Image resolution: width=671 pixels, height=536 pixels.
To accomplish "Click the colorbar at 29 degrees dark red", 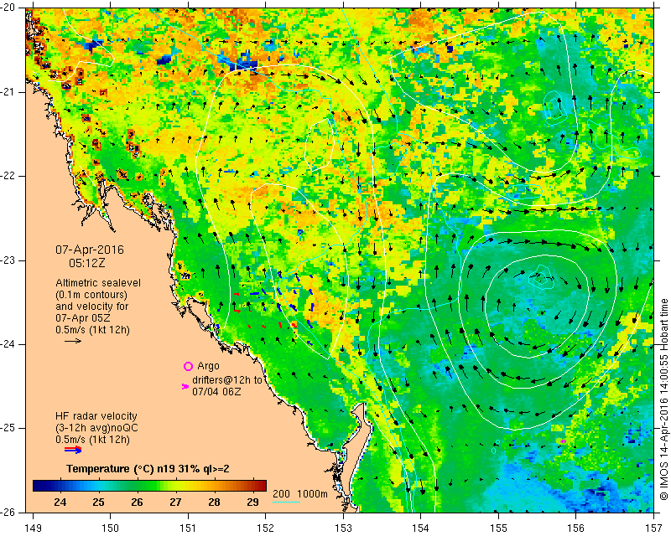I will click(x=252, y=485).
